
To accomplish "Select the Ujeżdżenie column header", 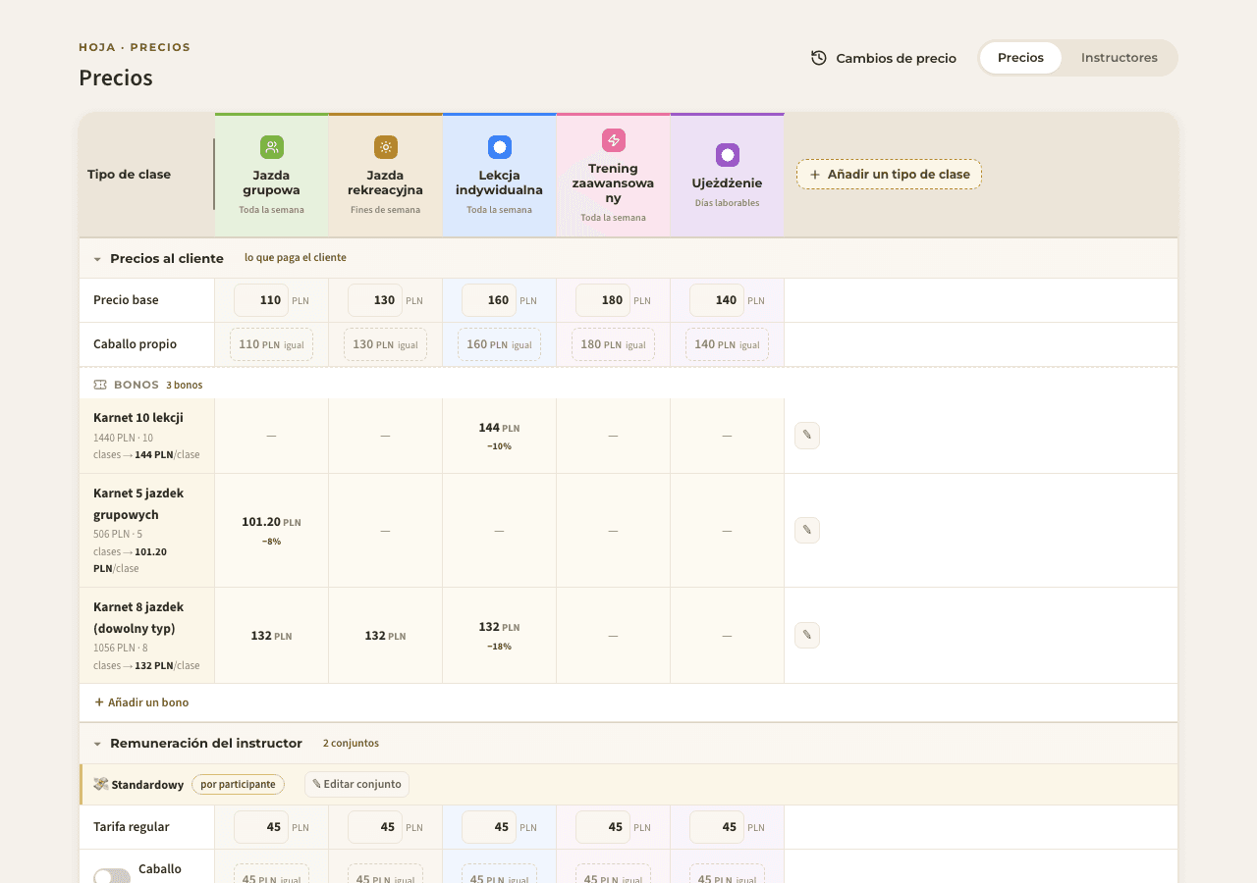I will click(x=728, y=175).
